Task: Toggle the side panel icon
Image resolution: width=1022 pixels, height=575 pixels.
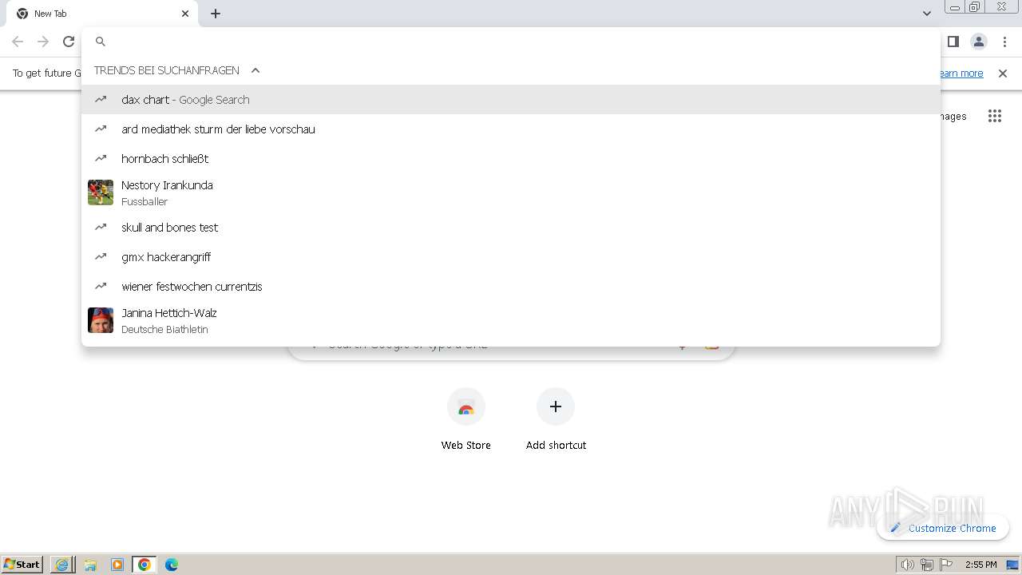Action: (953, 42)
